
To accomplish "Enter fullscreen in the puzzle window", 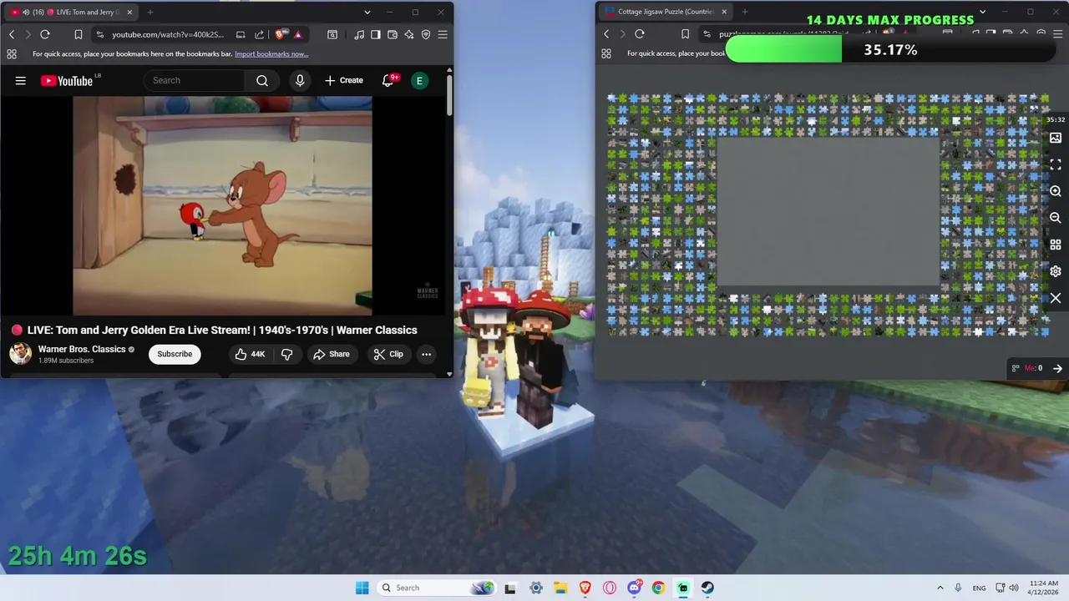I will click(1056, 164).
